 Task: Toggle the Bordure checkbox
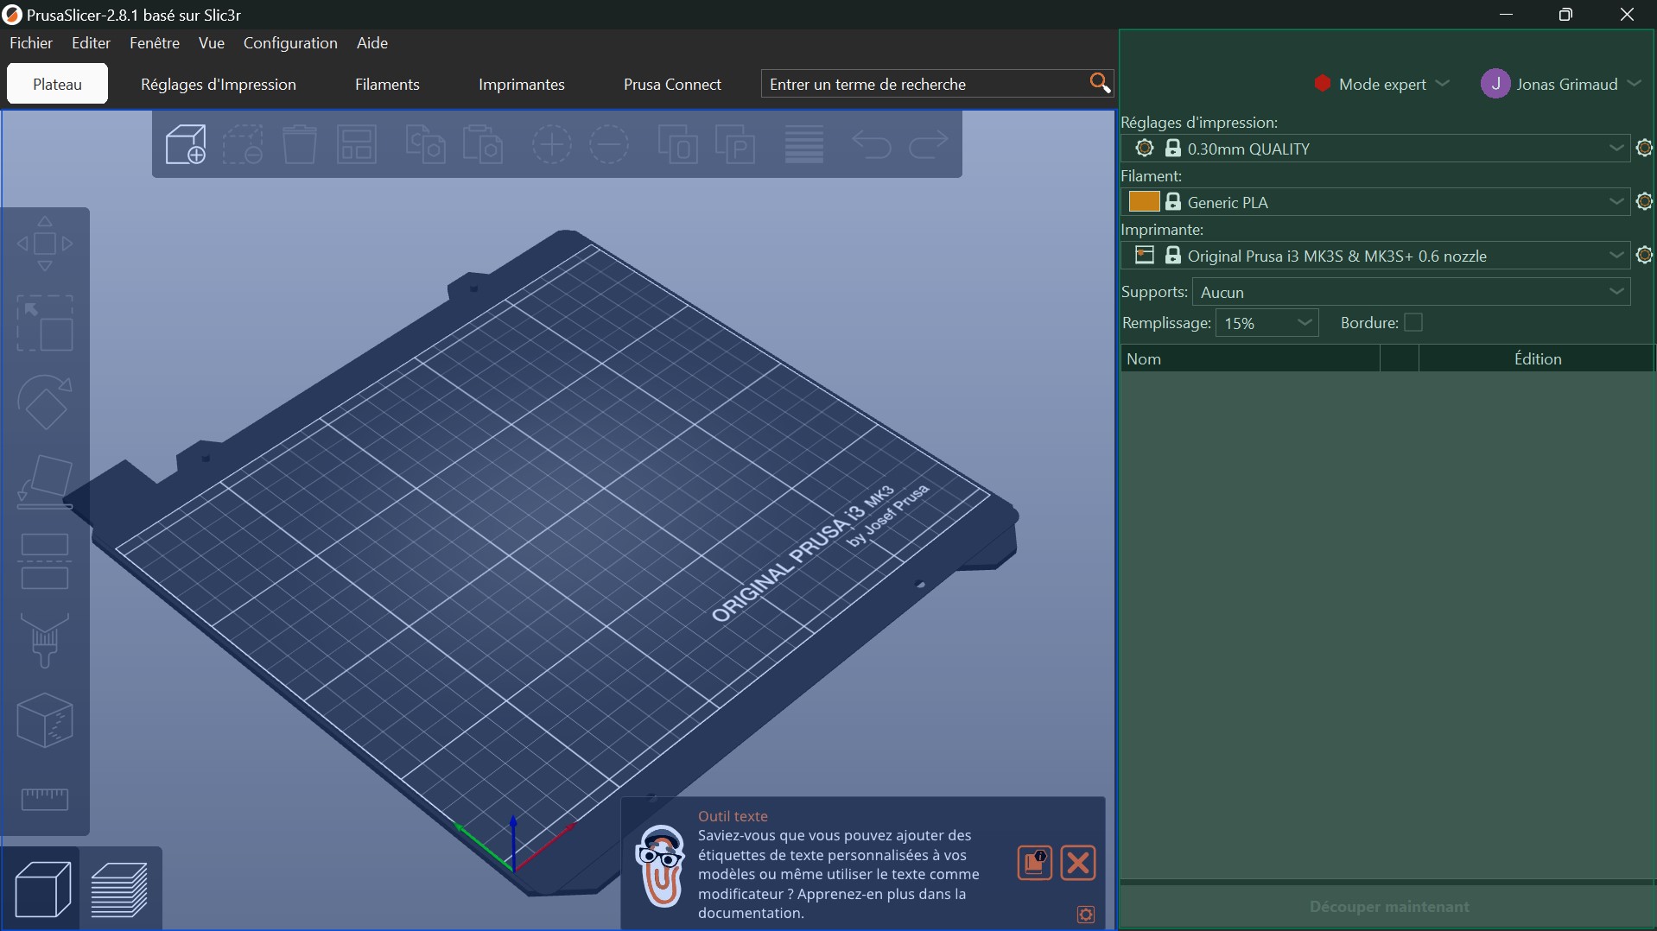click(x=1413, y=323)
